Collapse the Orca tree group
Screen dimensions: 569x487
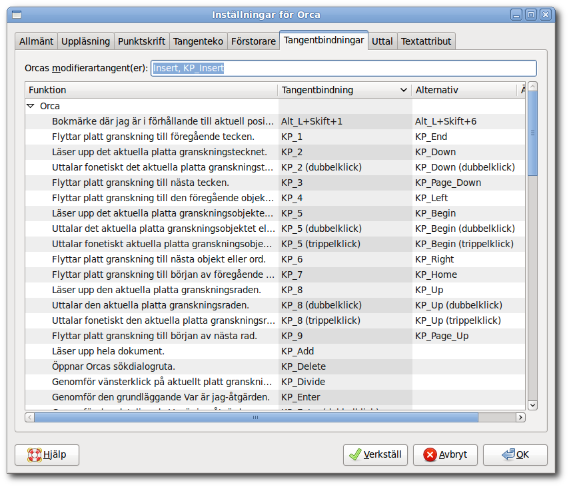(31, 106)
